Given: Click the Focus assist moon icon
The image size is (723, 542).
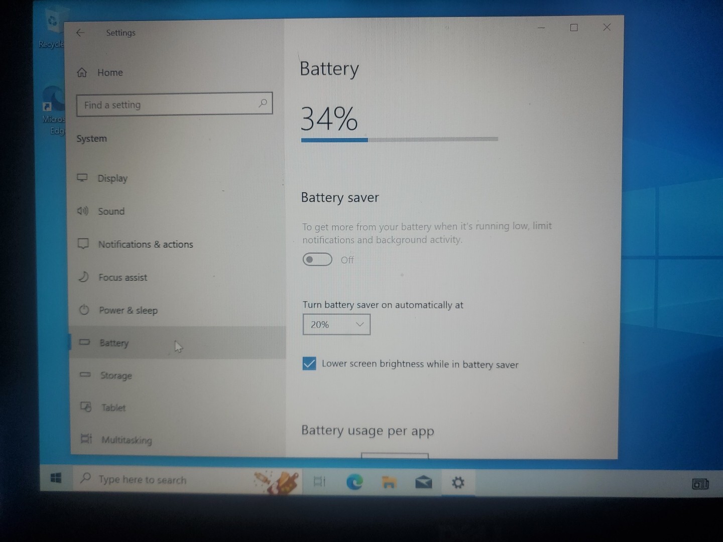Looking at the screenshot, I should pyautogui.click(x=83, y=277).
